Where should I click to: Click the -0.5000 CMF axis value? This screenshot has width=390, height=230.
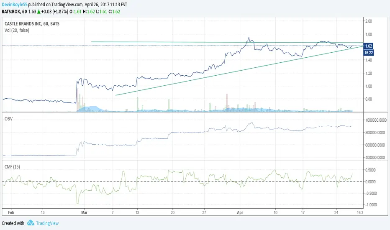pos(370,194)
